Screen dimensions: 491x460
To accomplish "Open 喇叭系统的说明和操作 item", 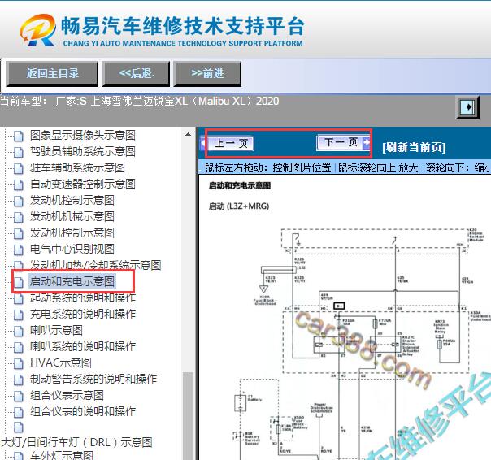I will tap(83, 347).
